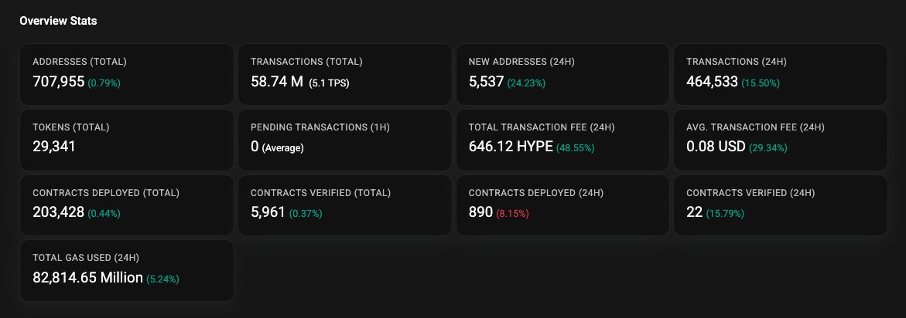Viewport: 906px width, 318px height.
Task: Click the Avg. Transaction Fee (24H) heading
Action: click(755, 127)
